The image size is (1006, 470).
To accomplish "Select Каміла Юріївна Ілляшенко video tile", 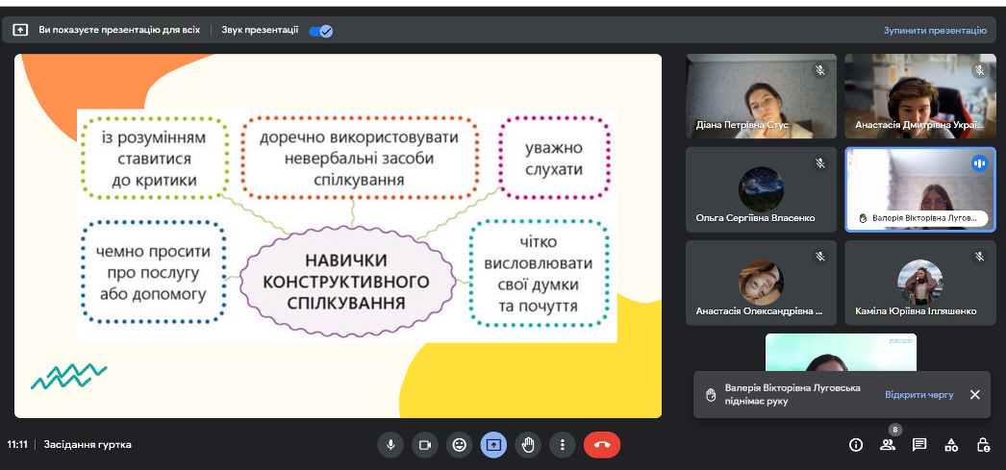I will coord(919,283).
